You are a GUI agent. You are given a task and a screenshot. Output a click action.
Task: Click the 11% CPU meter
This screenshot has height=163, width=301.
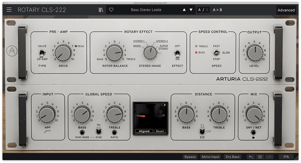click(x=286, y=157)
